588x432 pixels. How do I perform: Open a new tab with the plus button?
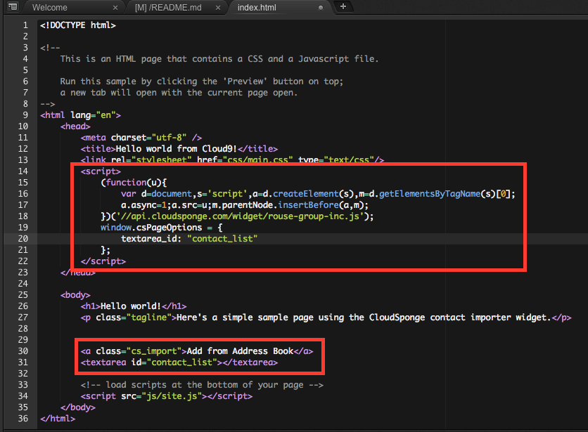coord(343,6)
